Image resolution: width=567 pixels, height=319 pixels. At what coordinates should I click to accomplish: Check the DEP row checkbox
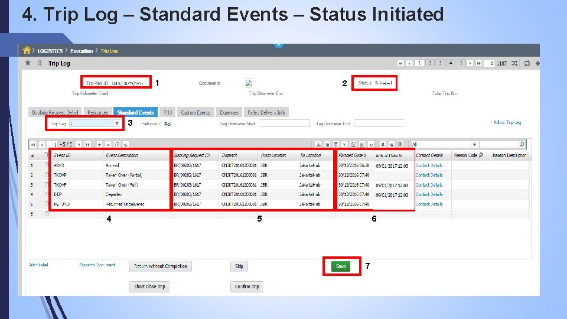click(x=46, y=194)
